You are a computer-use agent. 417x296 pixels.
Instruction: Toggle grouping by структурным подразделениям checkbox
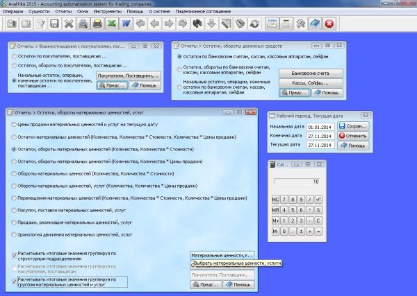pyautogui.click(x=15, y=255)
